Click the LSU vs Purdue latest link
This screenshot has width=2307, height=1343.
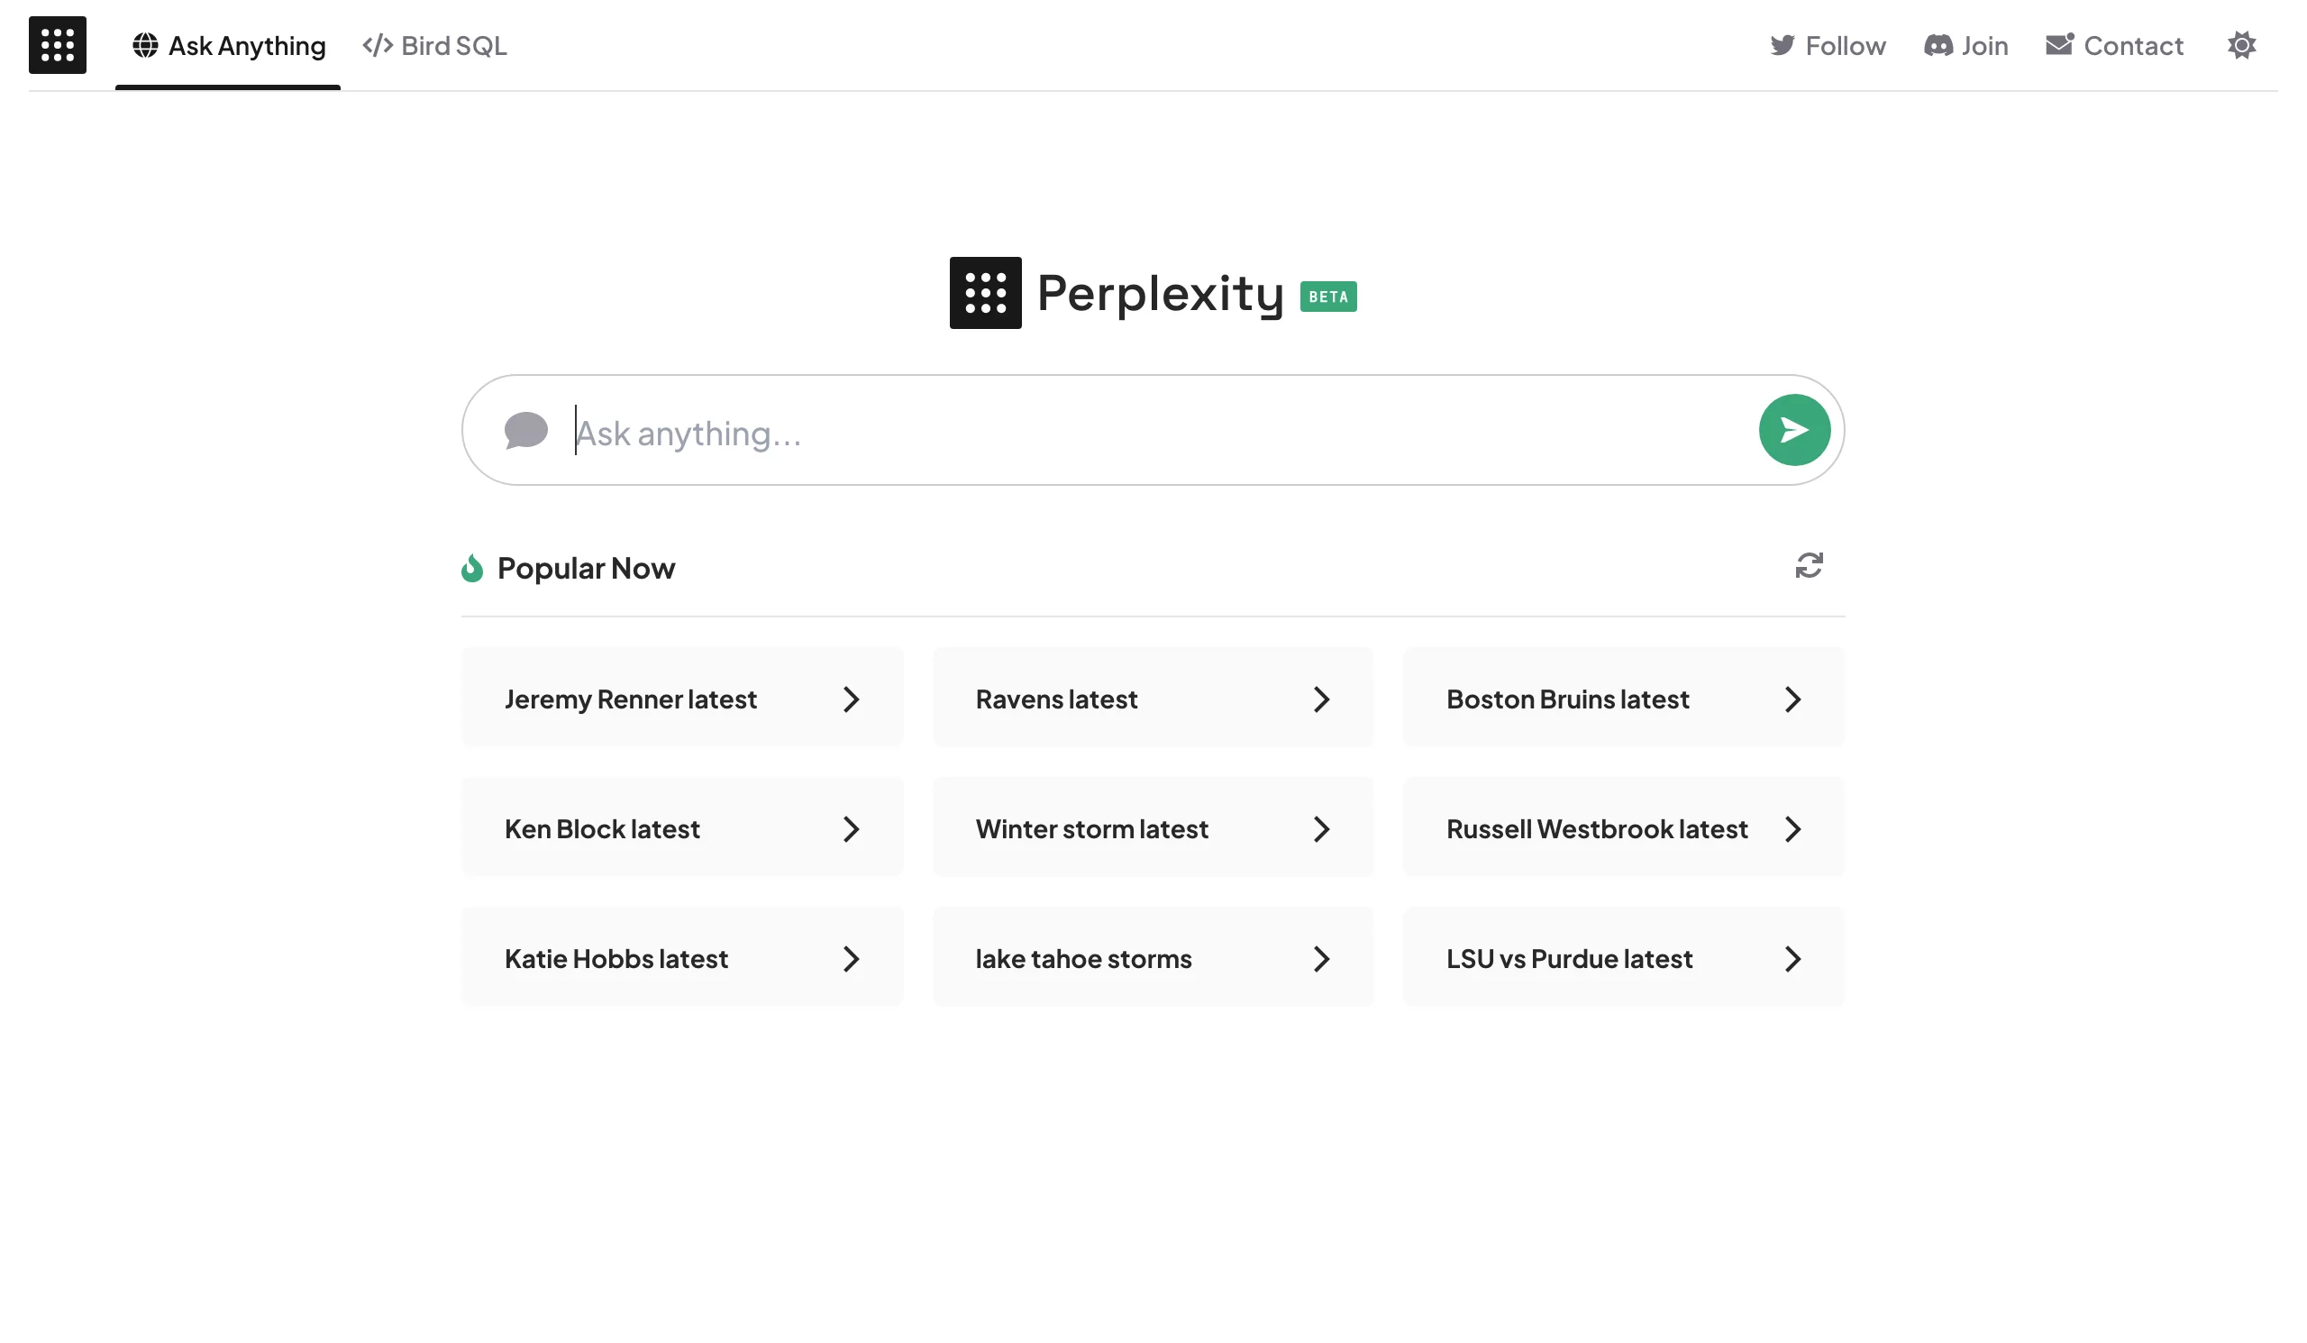point(1623,958)
